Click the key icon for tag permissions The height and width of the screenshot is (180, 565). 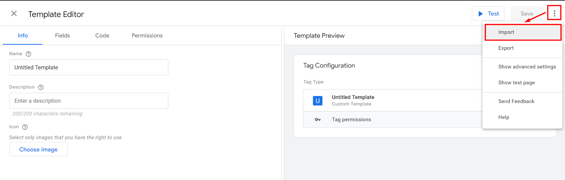point(318,120)
